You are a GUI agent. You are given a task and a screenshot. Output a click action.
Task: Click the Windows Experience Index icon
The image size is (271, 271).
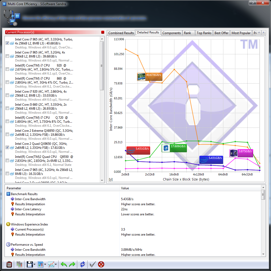[x=8, y=224]
